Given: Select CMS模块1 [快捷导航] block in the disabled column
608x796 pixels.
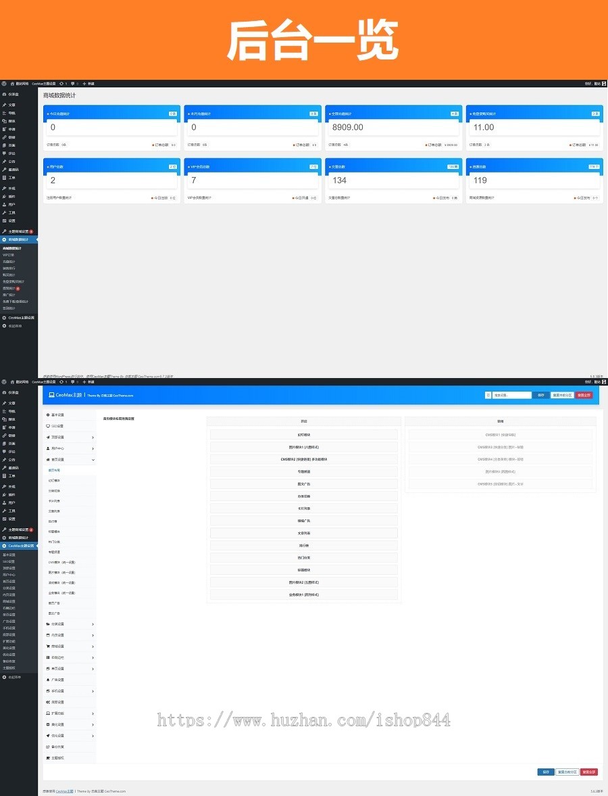Looking at the screenshot, I should pyautogui.click(x=501, y=435).
